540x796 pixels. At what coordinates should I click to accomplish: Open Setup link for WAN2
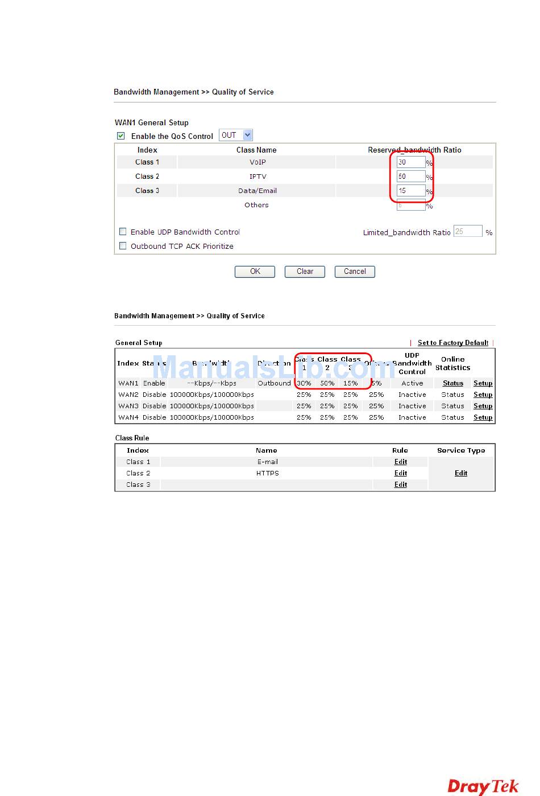click(483, 395)
